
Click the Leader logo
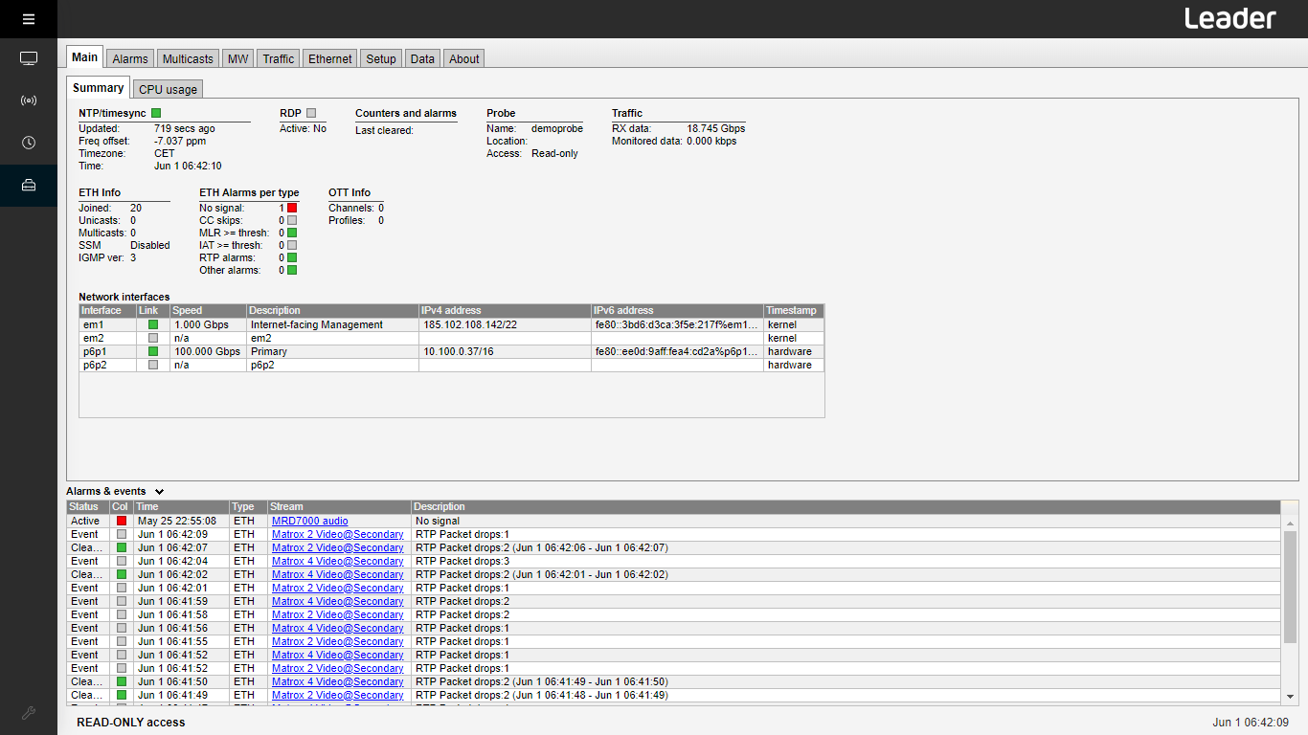pos(1229,18)
